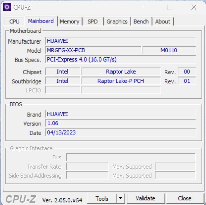
Task: Click the empty Side Band Addressing field
Action: pos(87,175)
